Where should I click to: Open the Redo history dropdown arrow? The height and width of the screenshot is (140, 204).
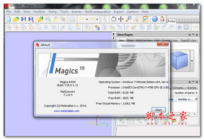97,19
